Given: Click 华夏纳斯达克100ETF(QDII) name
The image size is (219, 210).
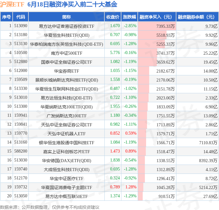Looking at the screenshot, I should tap(66, 107).
